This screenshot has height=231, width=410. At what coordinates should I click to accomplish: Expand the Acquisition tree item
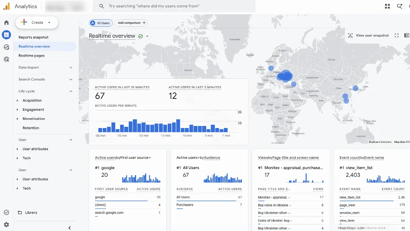coord(18,101)
